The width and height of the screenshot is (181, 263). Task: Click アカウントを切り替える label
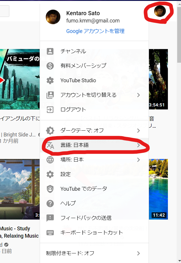(89, 95)
